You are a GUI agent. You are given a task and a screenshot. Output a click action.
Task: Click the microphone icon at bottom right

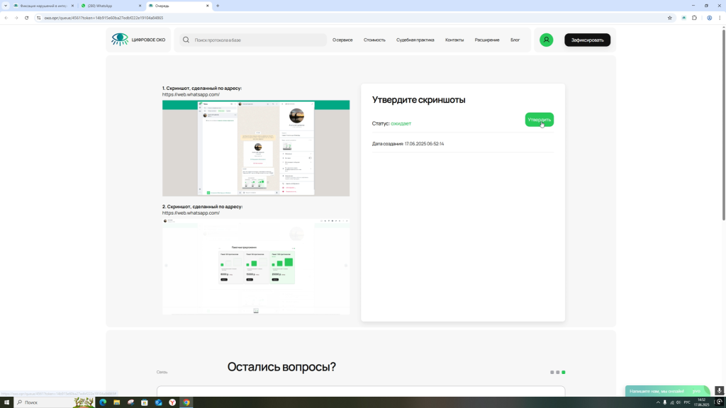click(x=719, y=390)
